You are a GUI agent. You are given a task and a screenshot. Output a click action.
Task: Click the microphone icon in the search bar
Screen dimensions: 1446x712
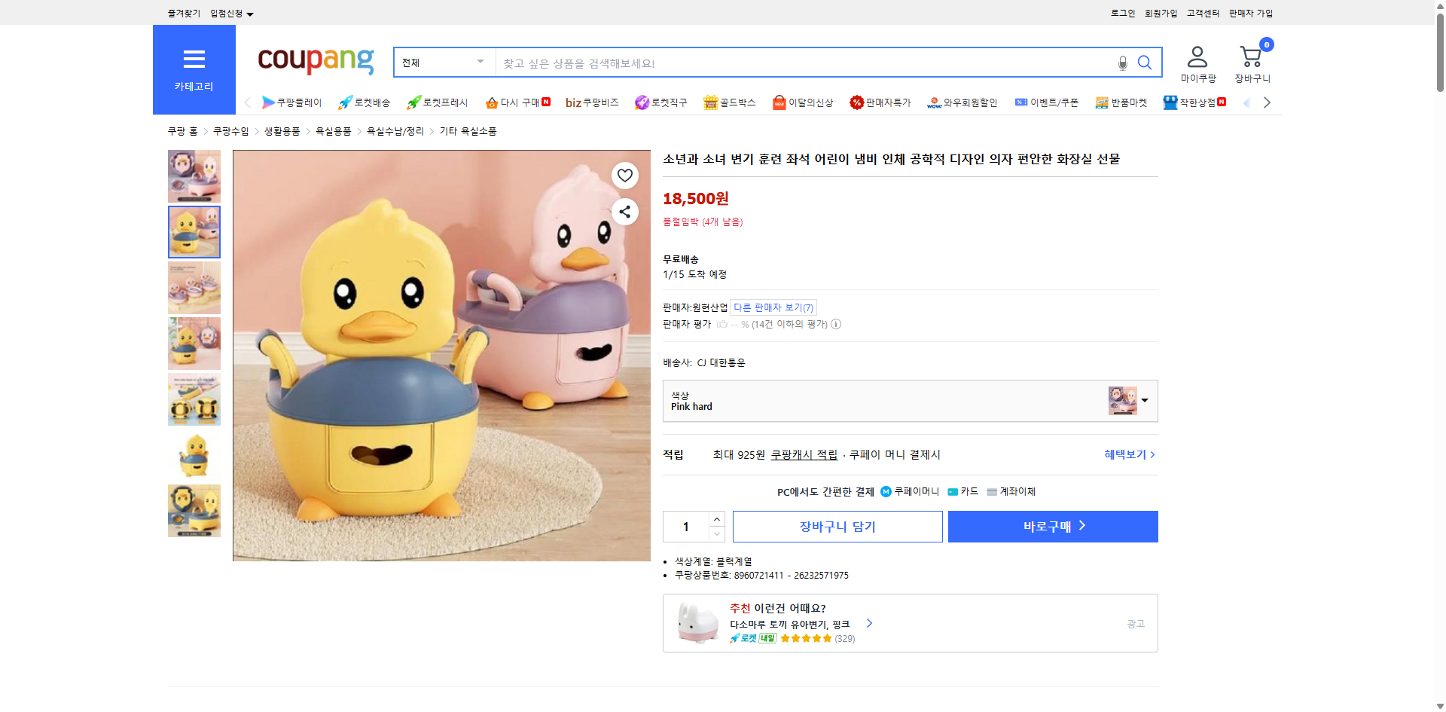[x=1121, y=63]
